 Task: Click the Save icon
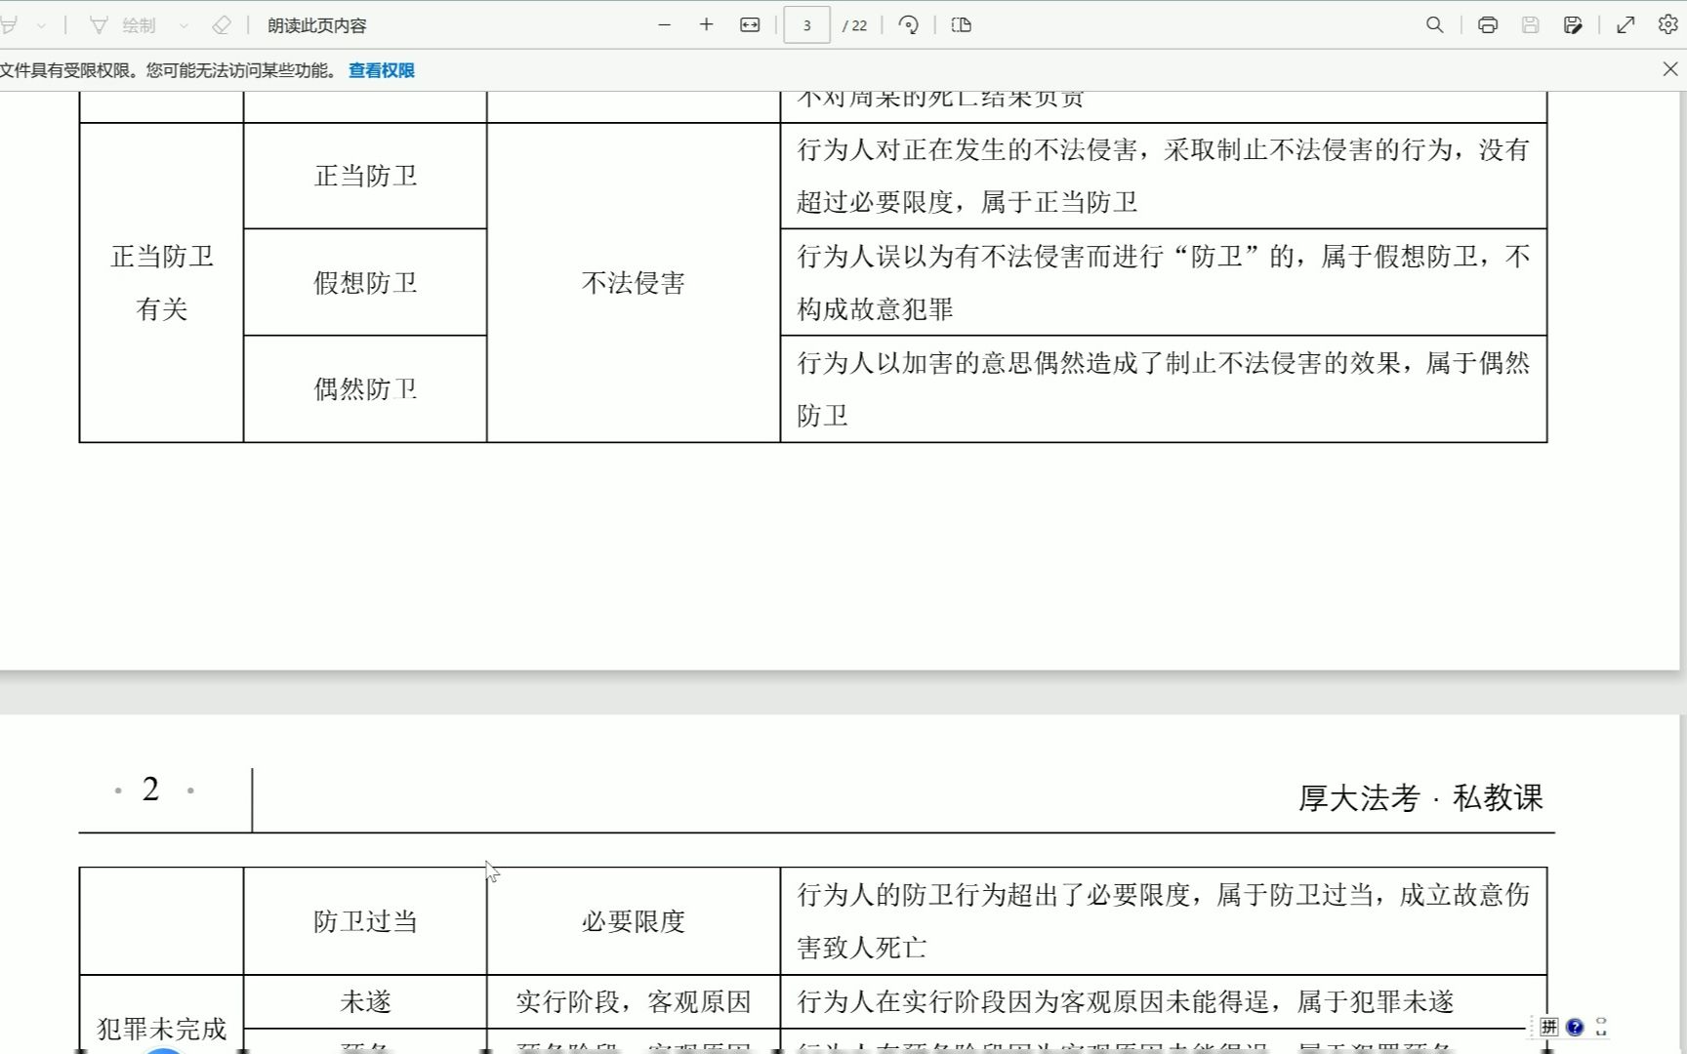(x=1530, y=25)
